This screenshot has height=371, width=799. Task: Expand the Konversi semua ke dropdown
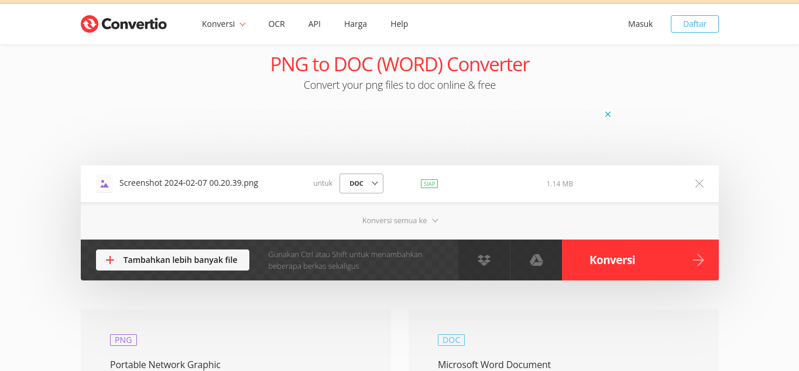[x=400, y=220]
